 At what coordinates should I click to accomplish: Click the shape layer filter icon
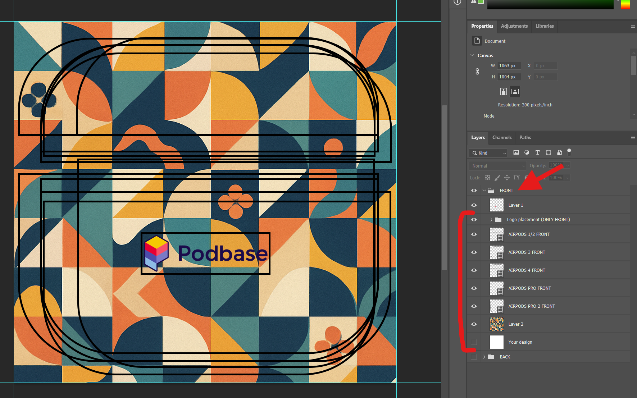point(549,152)
